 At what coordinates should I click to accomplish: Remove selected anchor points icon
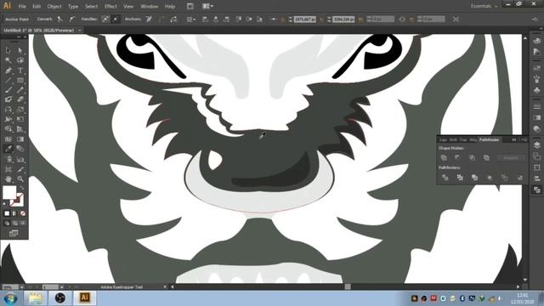click(149, 19)
